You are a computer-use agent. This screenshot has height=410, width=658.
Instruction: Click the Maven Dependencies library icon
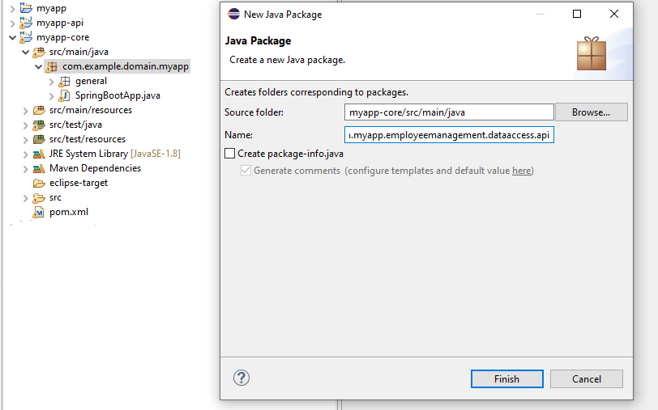39,168
